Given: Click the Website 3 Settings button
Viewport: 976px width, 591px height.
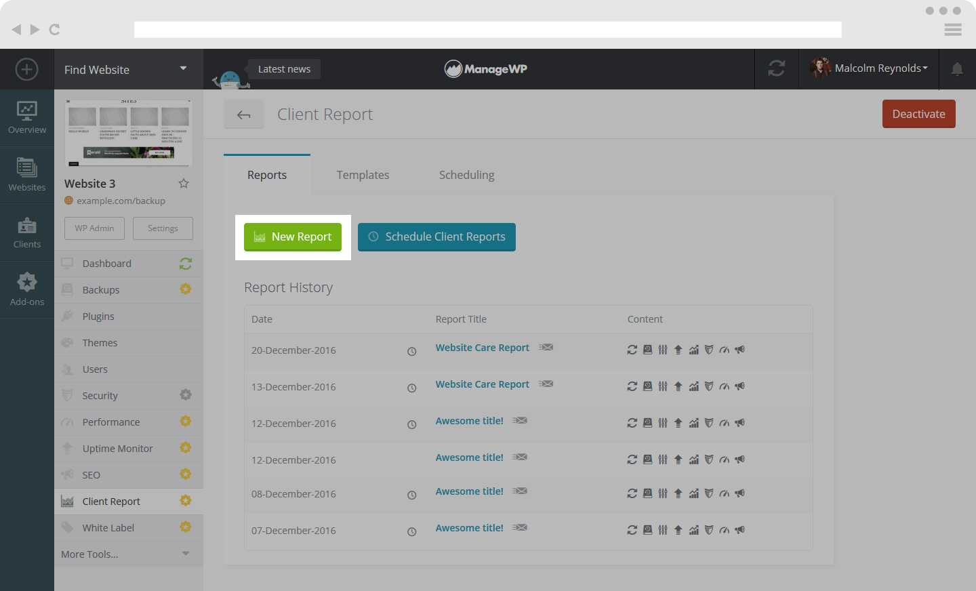Looking at the screenshot, I should tap(163, 228).
